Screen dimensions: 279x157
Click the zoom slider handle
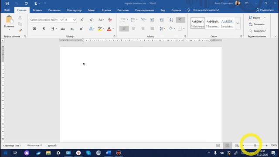(x=255, y=145)
